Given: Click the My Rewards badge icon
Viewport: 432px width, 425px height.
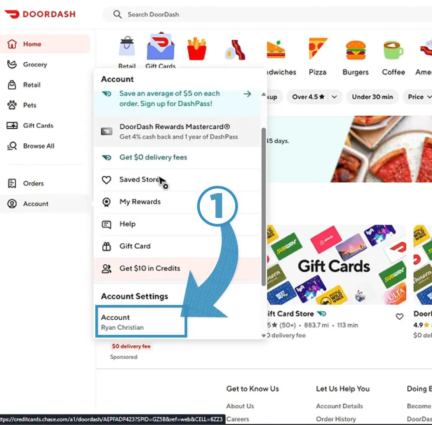Looking at the screenshot, I should pyautogui.click(x=106, y=202).
